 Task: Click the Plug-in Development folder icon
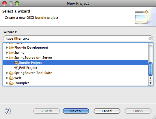(x=11, y=47)
